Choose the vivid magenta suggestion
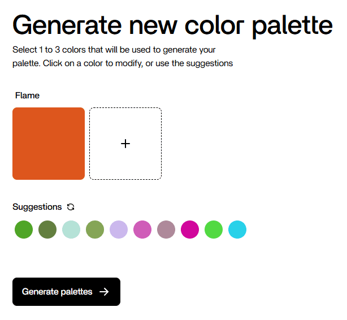 click(190, 230)
